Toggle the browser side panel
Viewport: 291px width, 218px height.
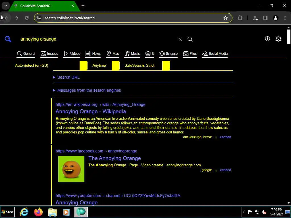[265, 18]
